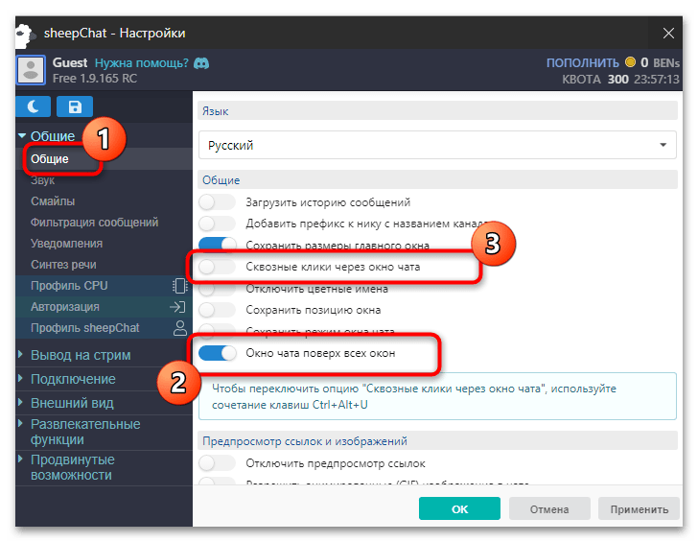Click the Guest username text
The height and width of the screenshot is (542, 698).
[x=70, y=62]
